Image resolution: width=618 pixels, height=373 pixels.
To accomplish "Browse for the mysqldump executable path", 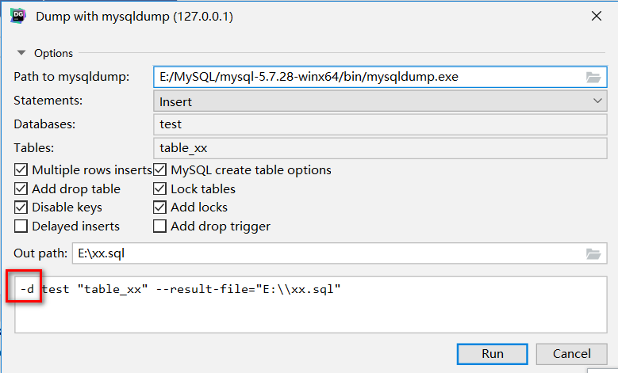I will click(x=593, y=77).
